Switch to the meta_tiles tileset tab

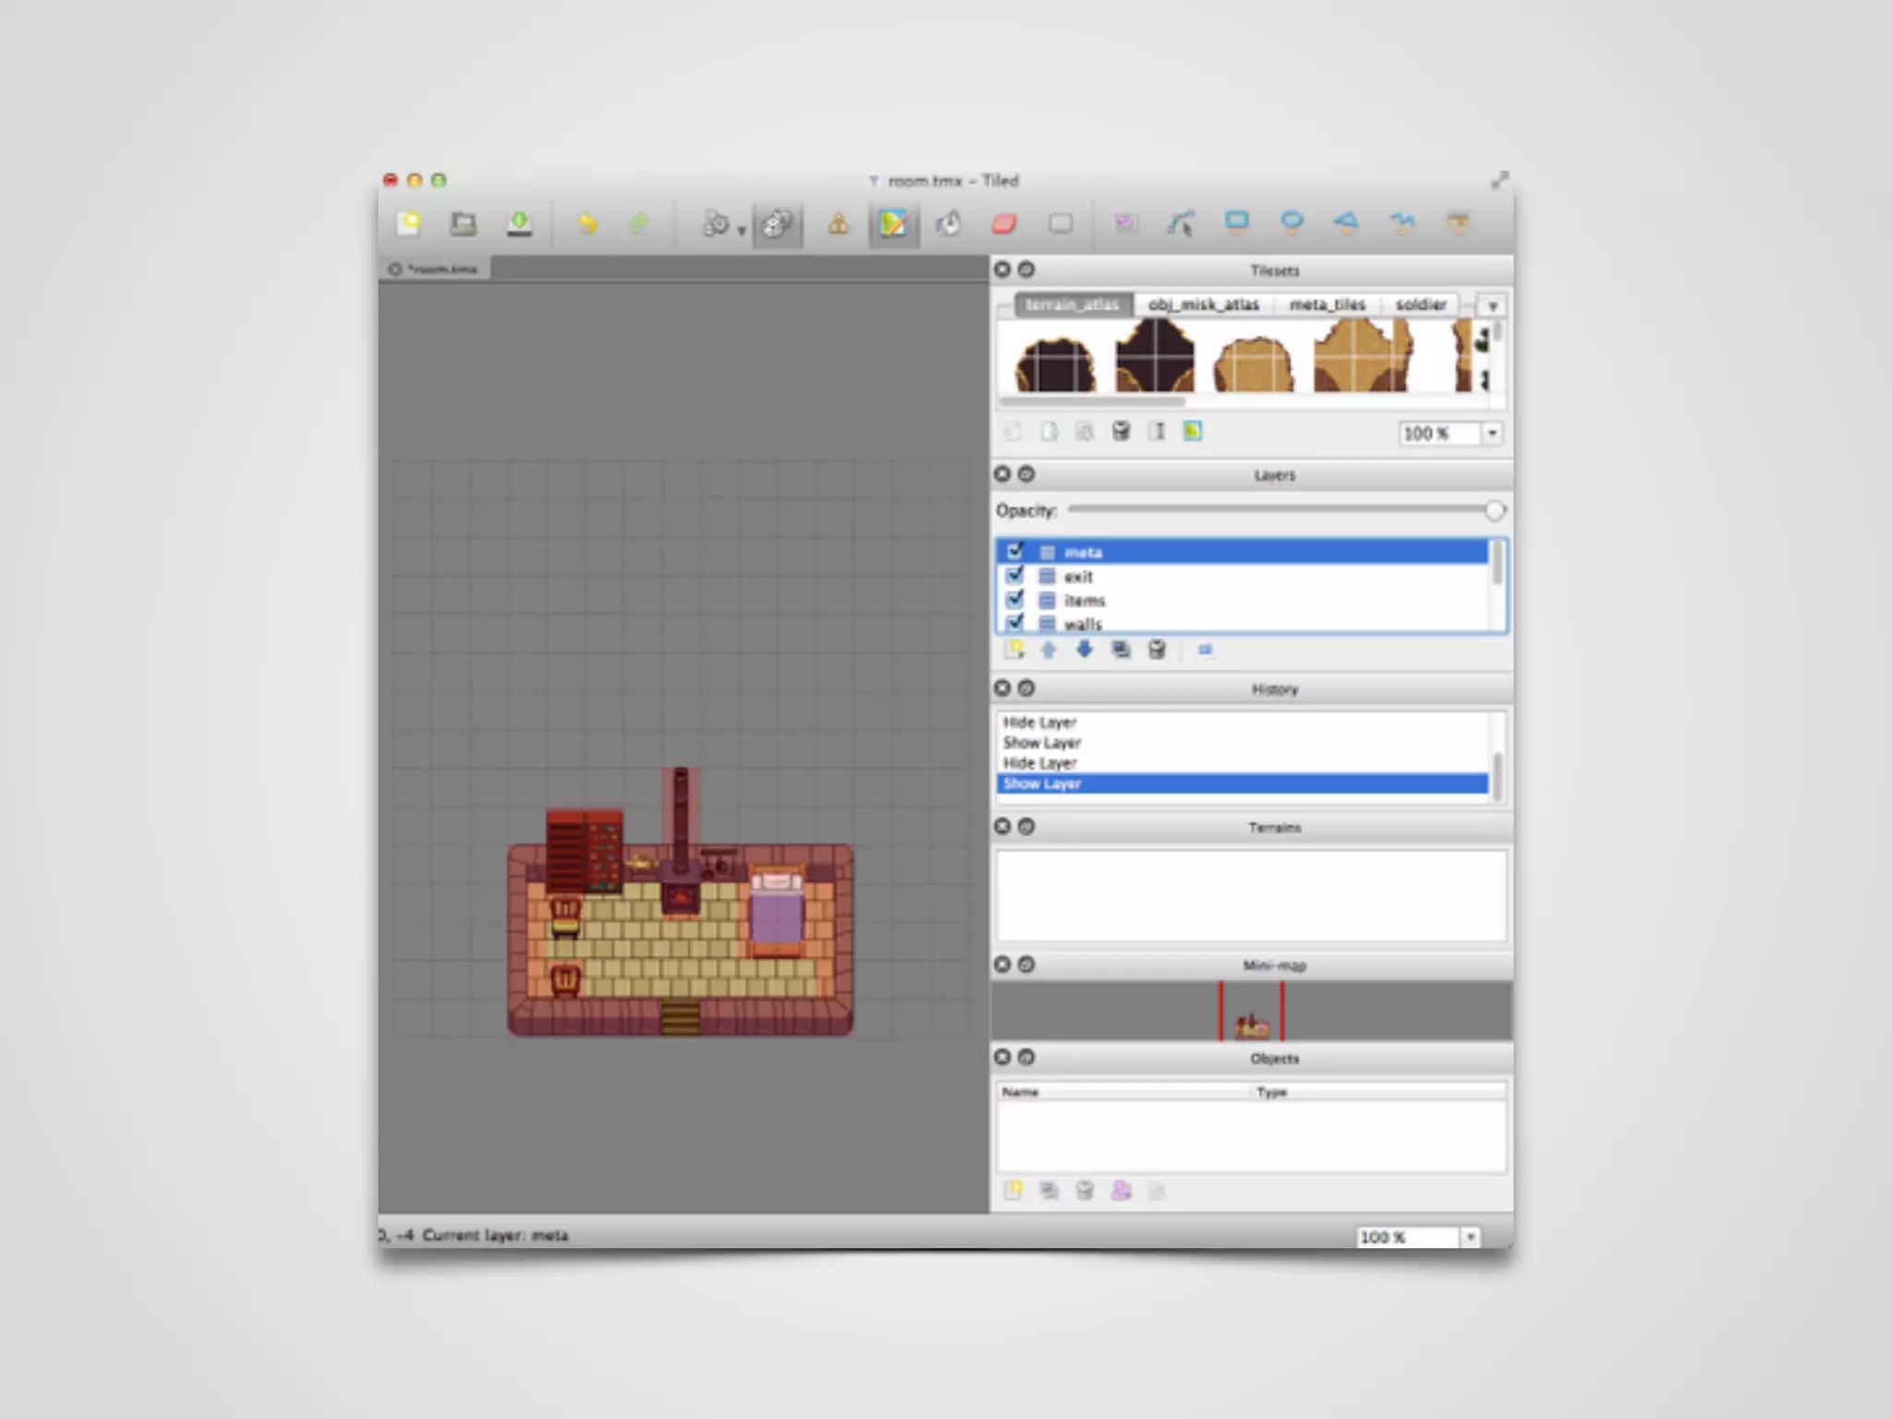[1327, 305]
